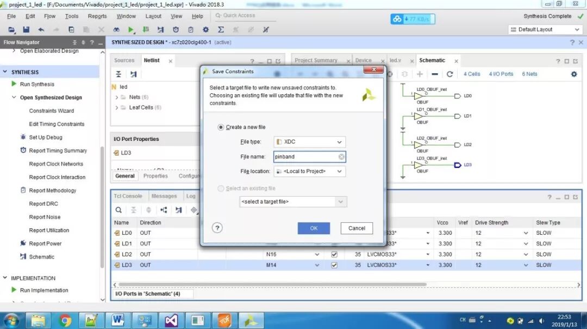The image size is (587, 329).
Task: Click the I/O Ports table horizontal scrollbar
Action: click(272, 285)
